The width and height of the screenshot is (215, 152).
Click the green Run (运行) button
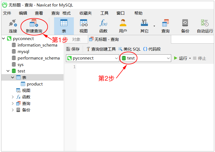(x=180, y=58)
